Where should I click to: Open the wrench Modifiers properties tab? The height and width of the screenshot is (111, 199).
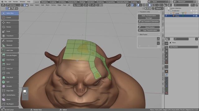166,75
